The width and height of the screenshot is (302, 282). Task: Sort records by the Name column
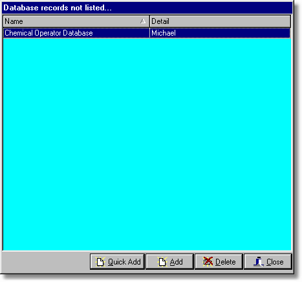pyautogui.click(x=76, y=21)
